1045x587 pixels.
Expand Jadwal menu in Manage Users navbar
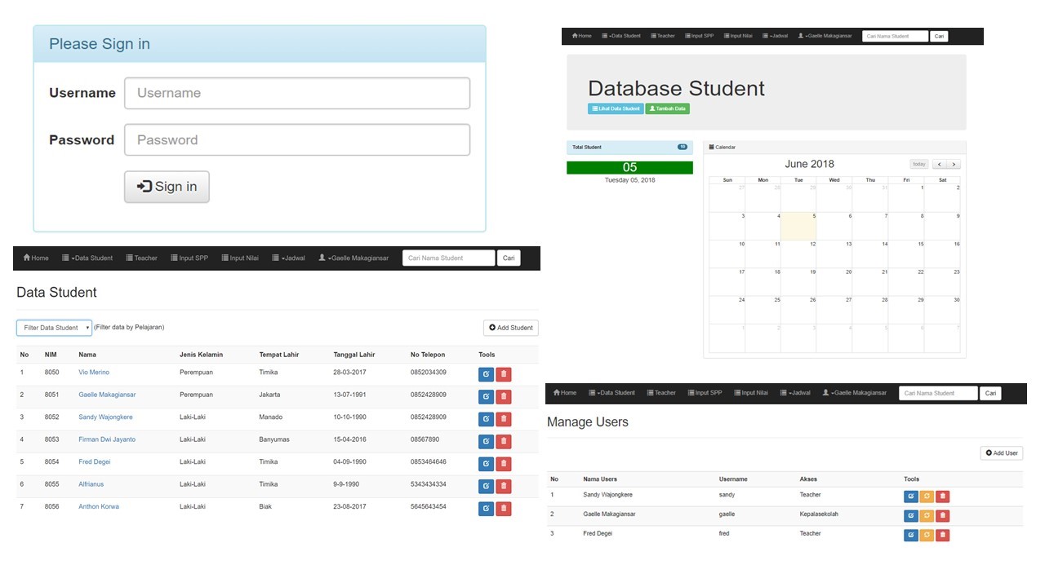[x=795, y=393]
